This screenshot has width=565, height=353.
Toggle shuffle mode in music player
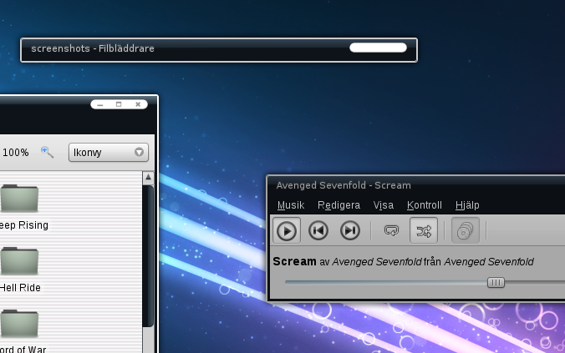coord(424,230)
